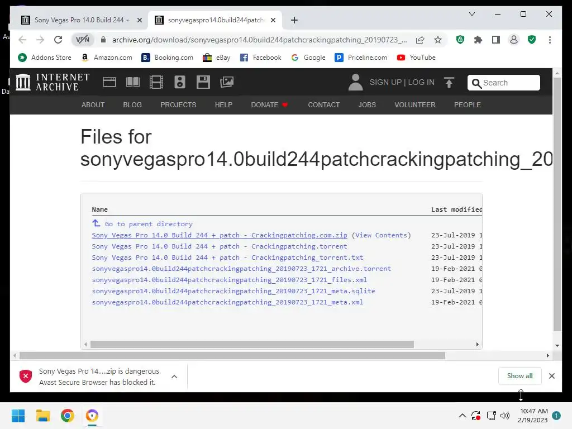Open the Internet Archive audio speaker icon
Viewport: 572px width, 429px height.
tap(180, 82)
